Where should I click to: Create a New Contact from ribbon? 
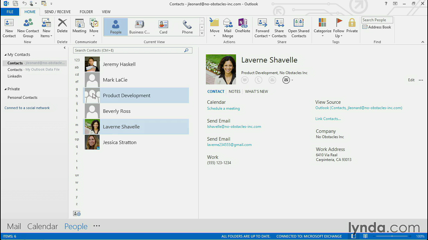pyautogui.click(x=9, y=28)
